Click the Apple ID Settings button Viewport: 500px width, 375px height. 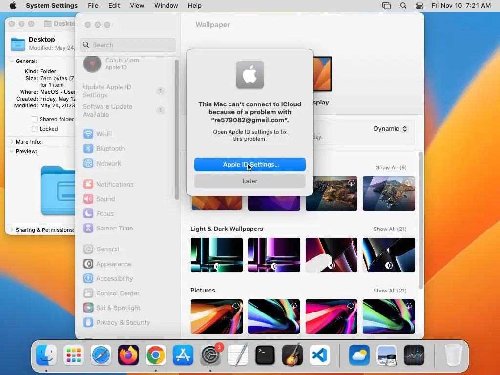point(250,165)
